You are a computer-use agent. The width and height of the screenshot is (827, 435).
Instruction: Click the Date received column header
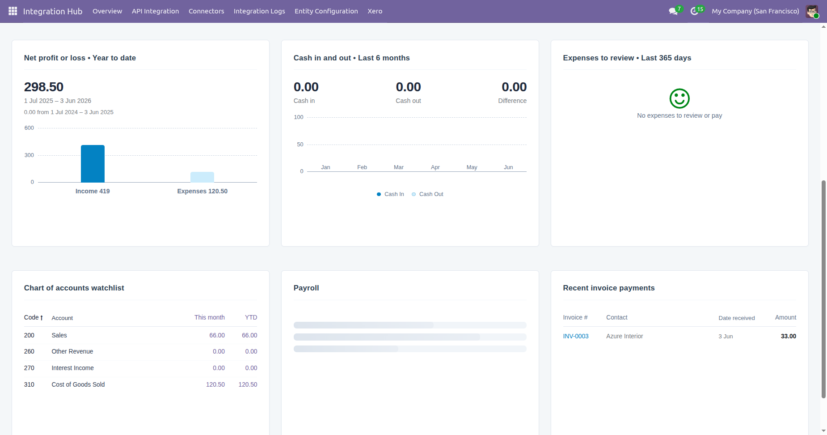click(736, 318)
